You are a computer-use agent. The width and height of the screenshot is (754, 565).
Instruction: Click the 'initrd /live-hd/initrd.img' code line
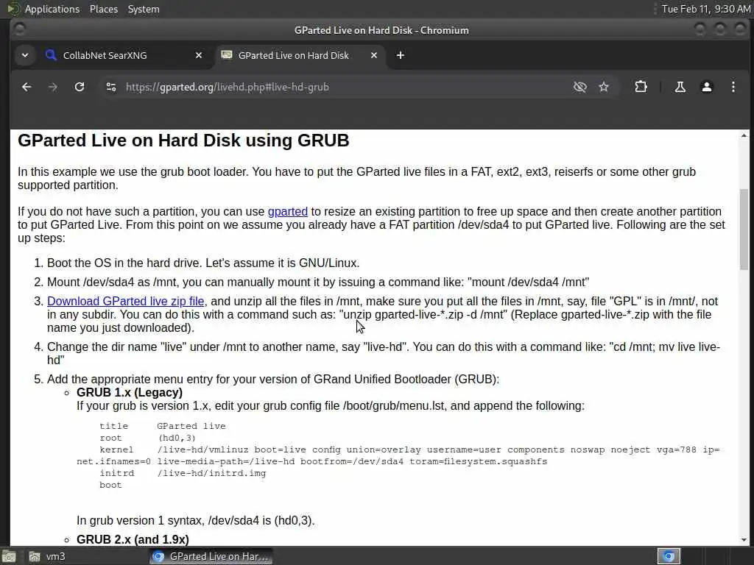click(x=183, y=473)
